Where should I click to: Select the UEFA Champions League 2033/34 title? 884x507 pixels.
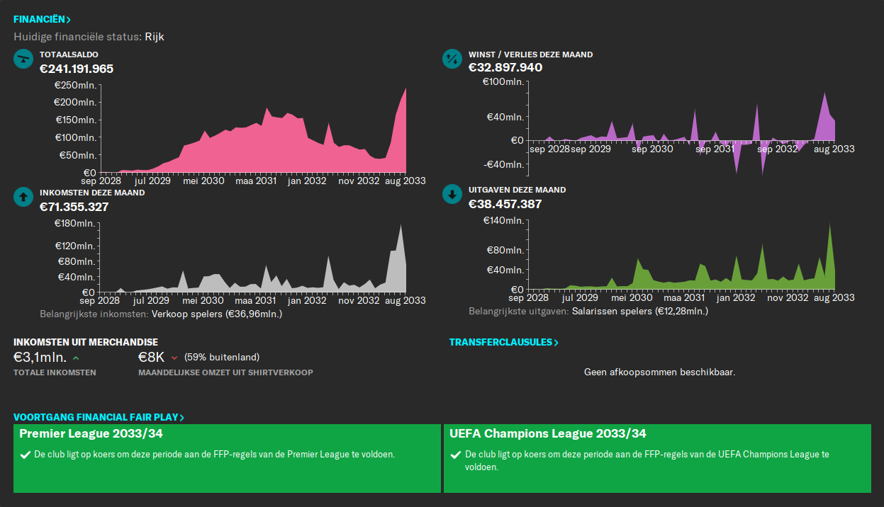click(547, 434)
